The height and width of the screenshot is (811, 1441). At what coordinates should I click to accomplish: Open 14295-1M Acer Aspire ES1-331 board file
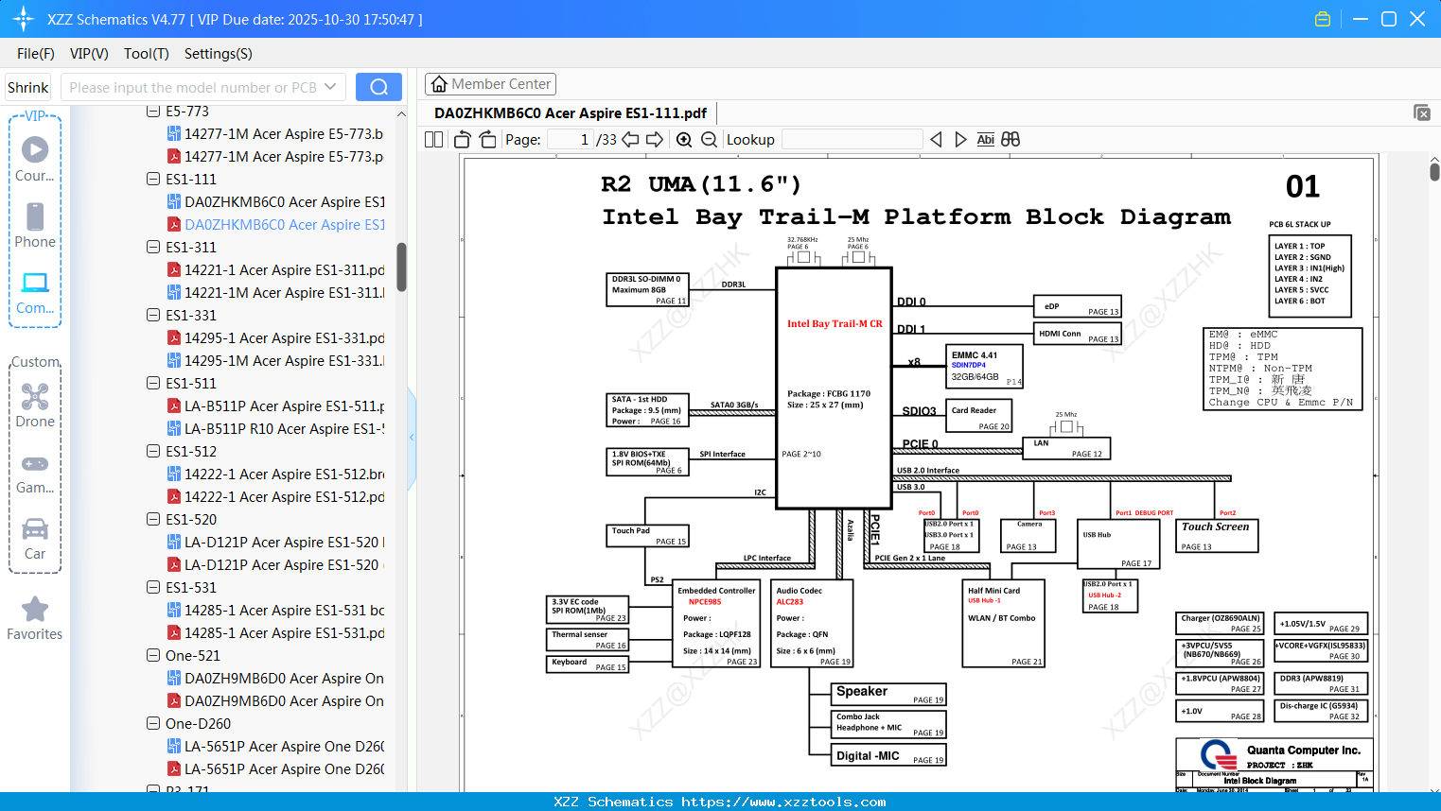[x=276, y=361]
